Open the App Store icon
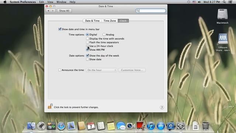 (161, 126)
